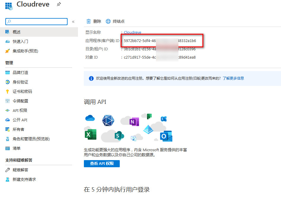Click the Planner icon

click(x=149, y=116)
